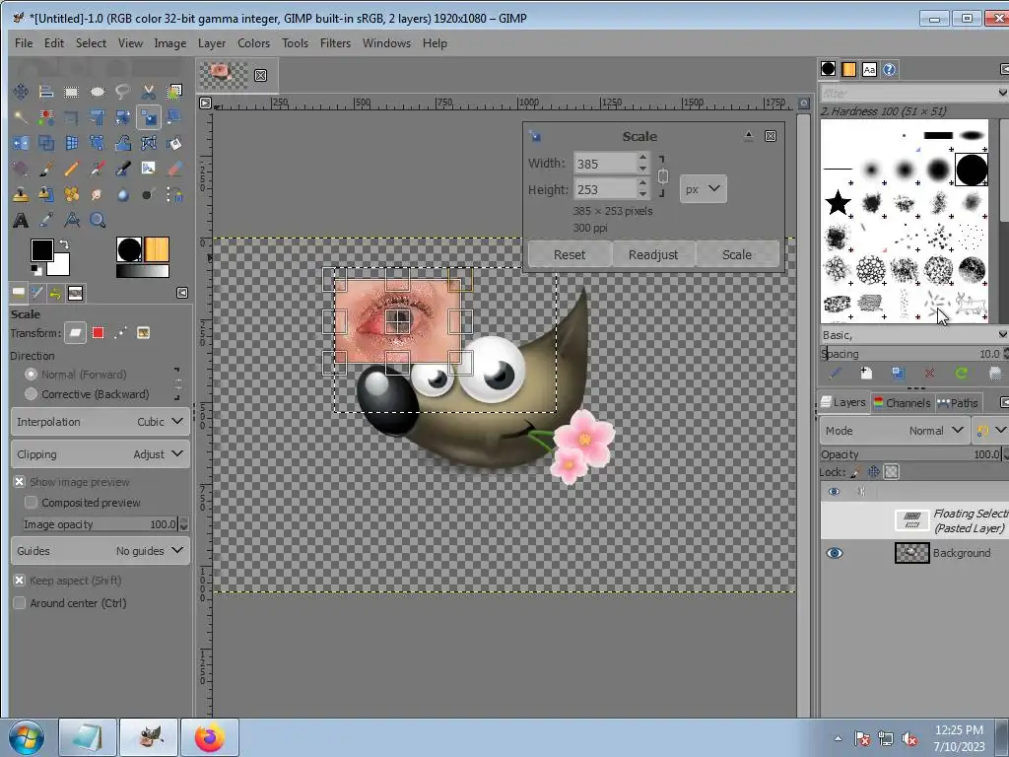Open the Guides No guides dropdown
1009x757 pixels.
(101, 551)
